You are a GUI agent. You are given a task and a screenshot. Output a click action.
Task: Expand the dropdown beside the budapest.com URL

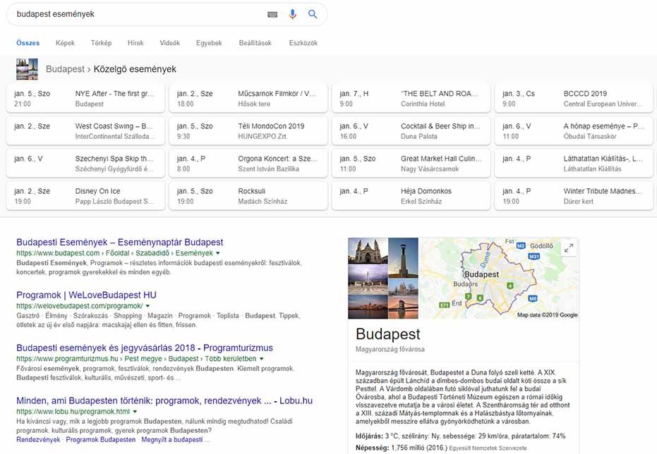219,252
